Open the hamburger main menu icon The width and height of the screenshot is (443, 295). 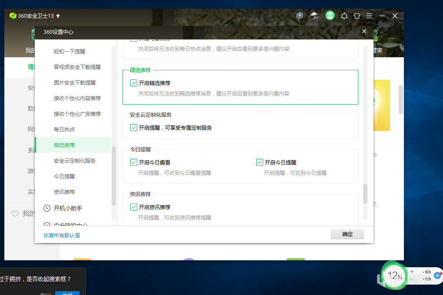point(370,16)
